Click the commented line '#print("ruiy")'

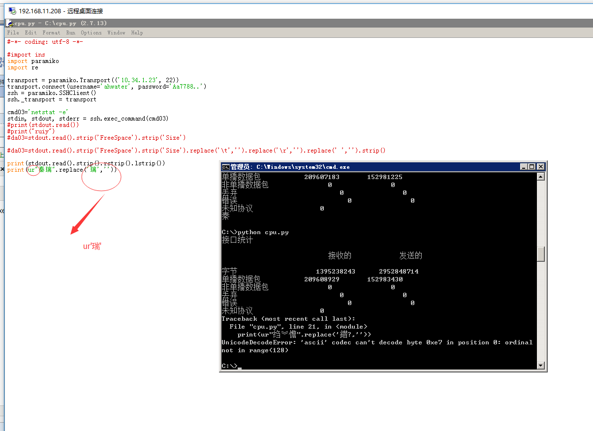tap(31, 131)
